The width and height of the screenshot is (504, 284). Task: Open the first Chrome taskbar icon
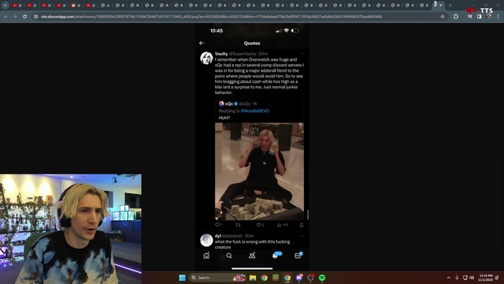click(265, 278)
